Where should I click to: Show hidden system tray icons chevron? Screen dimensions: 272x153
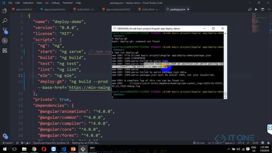pyautogui.click(x=229, y=149)
